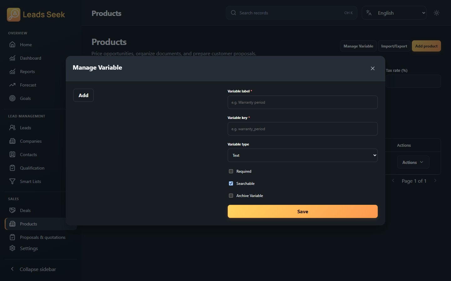Screen dimensions: 451x281
Task: Click the Save button
Action: click(303, 211)
